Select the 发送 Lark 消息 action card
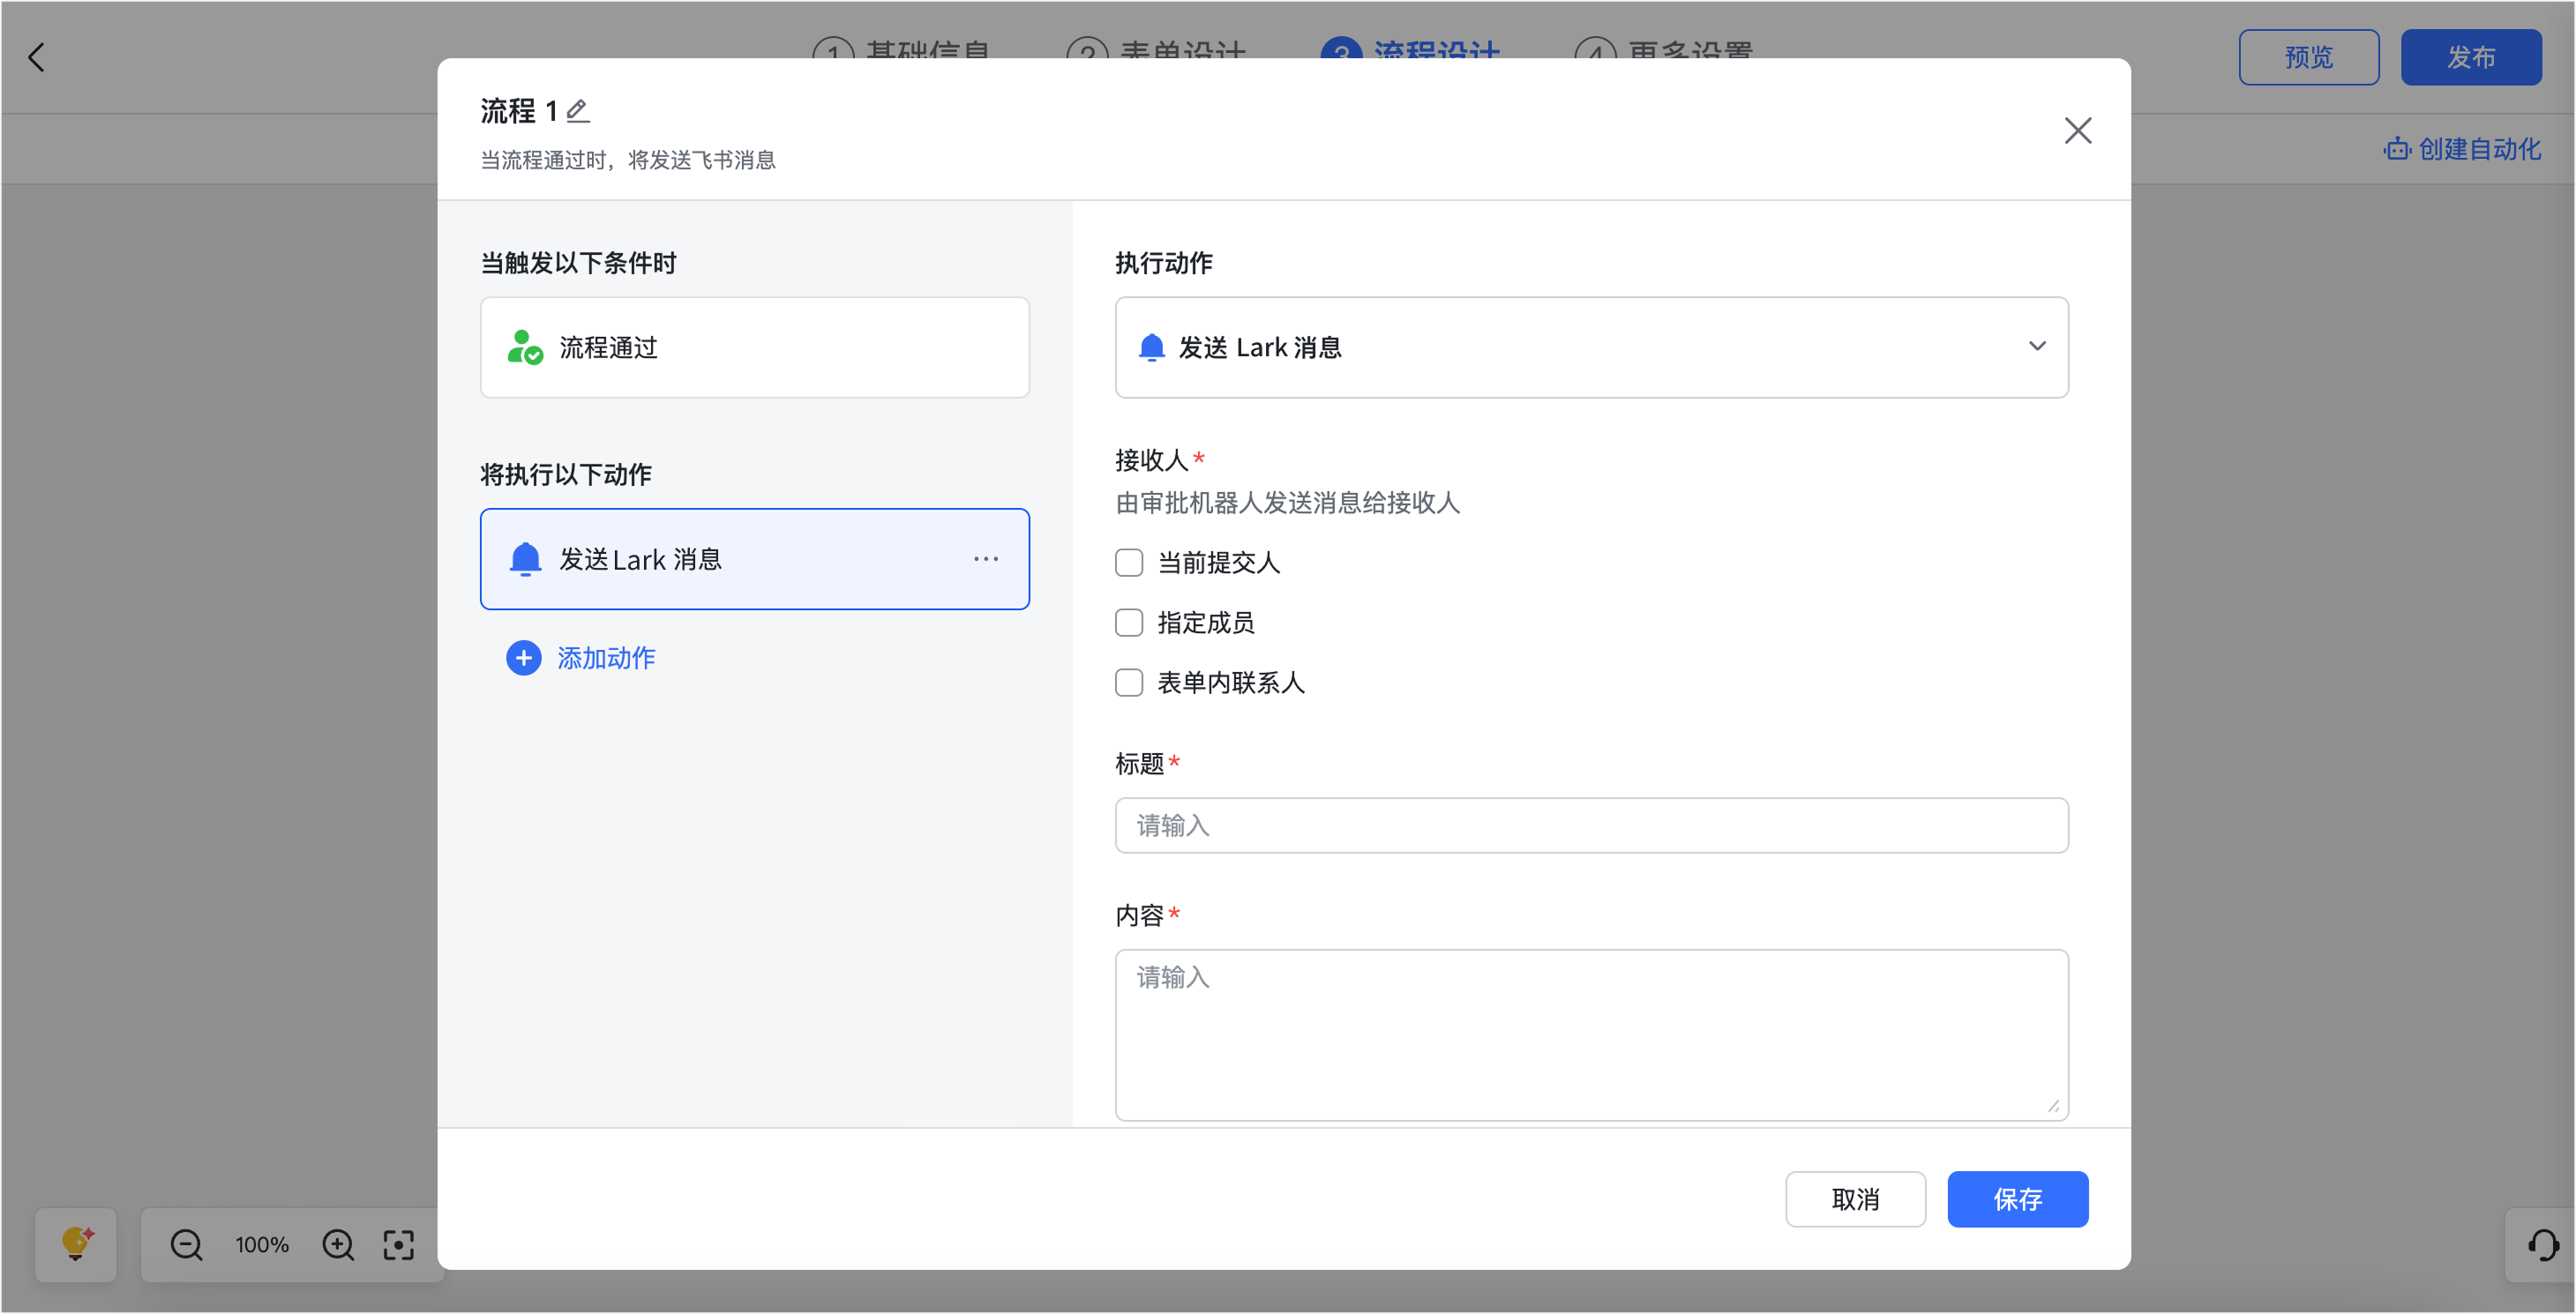 754,559
